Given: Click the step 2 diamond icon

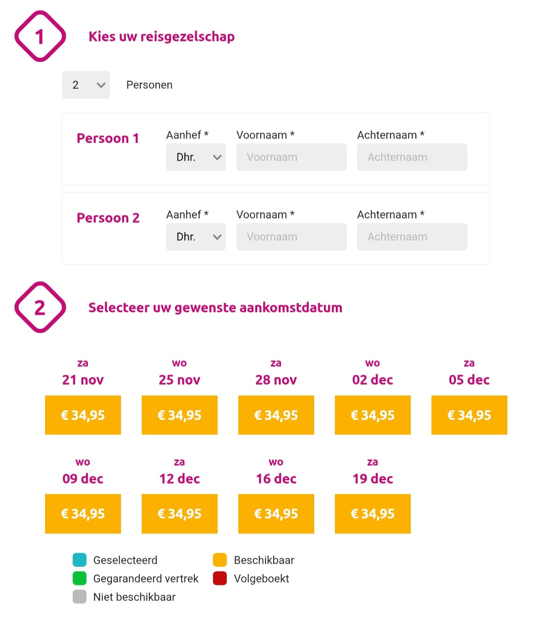Looking at the screenshot, I should coord(40,307).
